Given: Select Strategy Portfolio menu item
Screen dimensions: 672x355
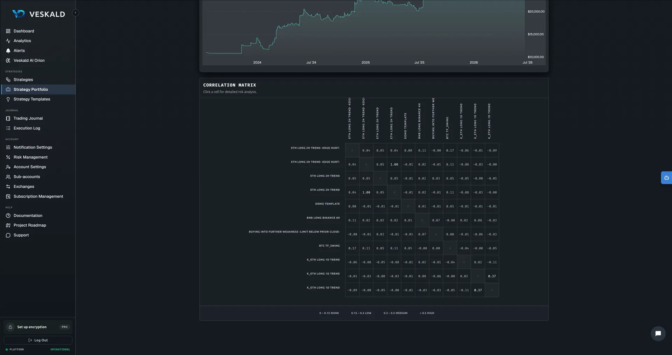Looking at the screenshot, I should pyautogui.click(x=38, y=90).
